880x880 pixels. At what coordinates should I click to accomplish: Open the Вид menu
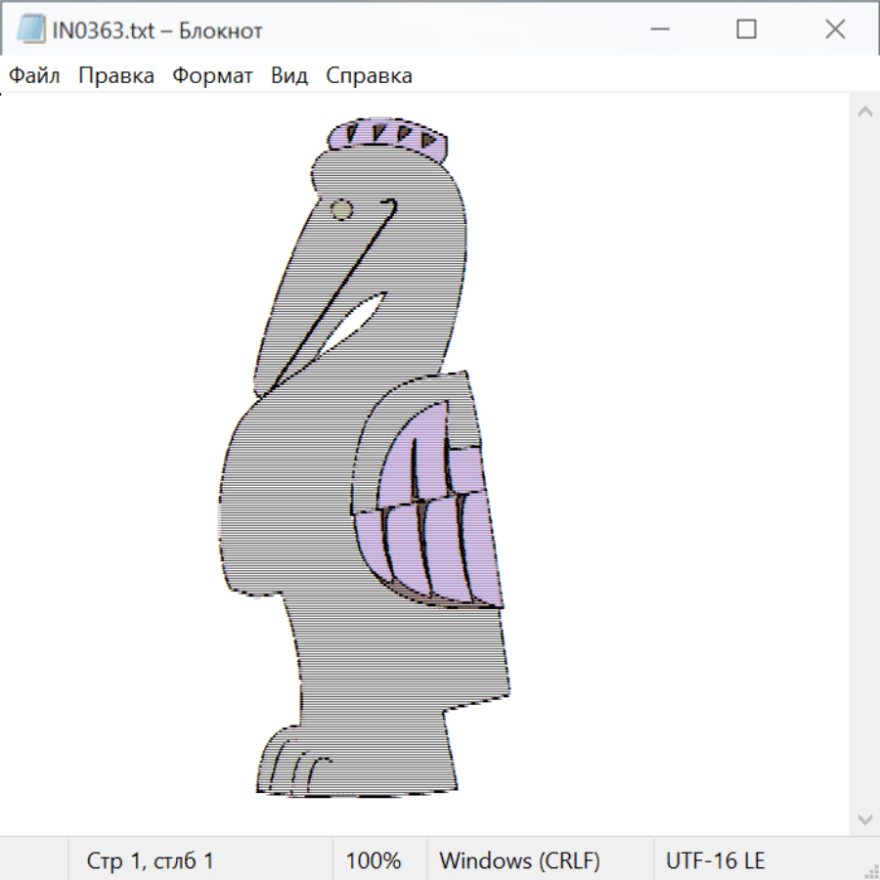click(x=288, y=76)
